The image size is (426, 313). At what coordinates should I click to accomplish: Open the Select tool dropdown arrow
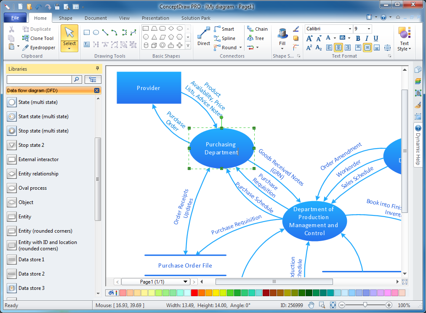click(x=69, y=49)
